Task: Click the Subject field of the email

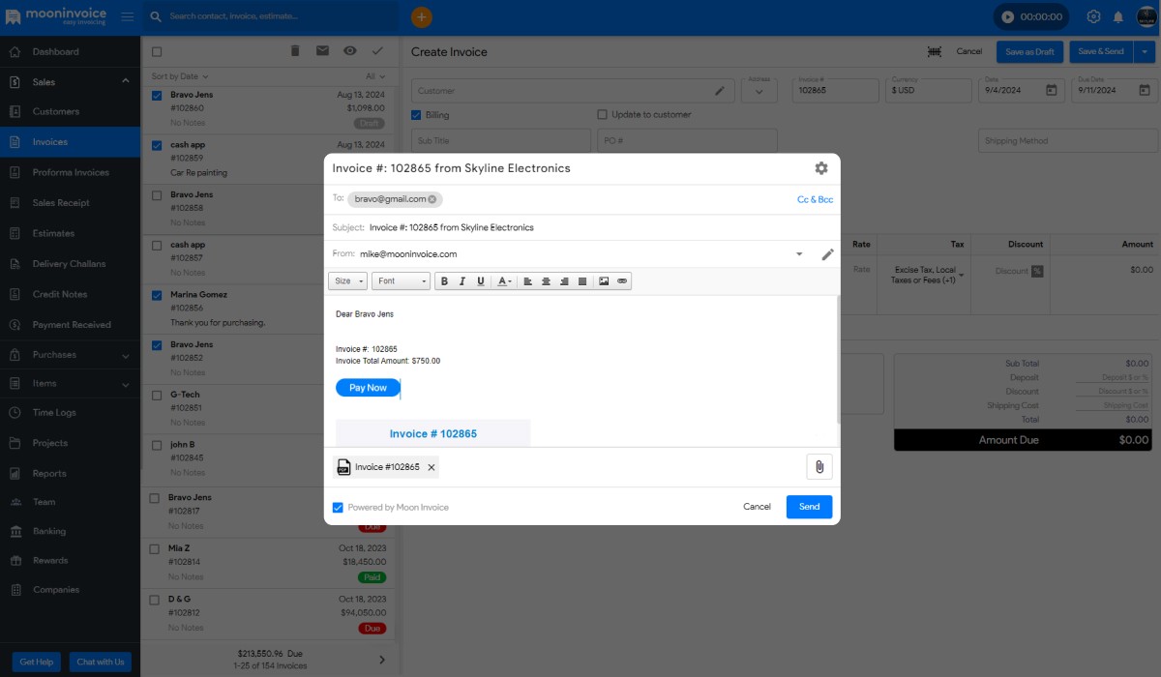Action: click(581, 227)
